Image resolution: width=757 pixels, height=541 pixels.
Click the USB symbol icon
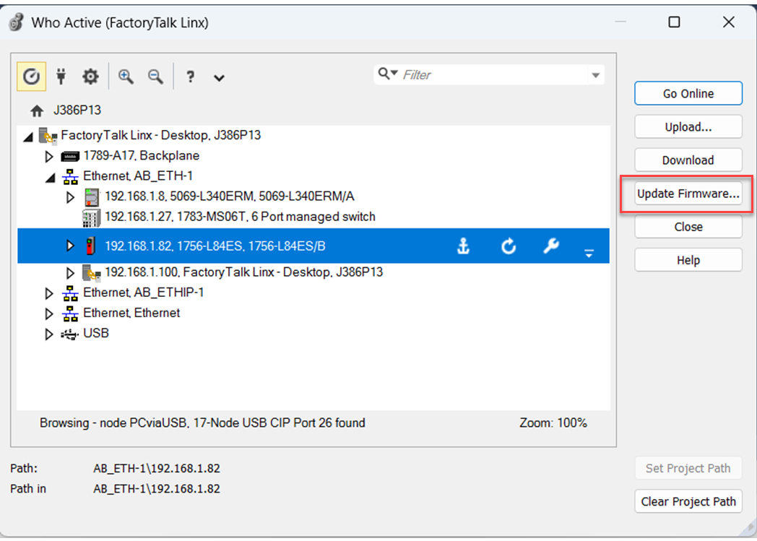pos(69,334)
